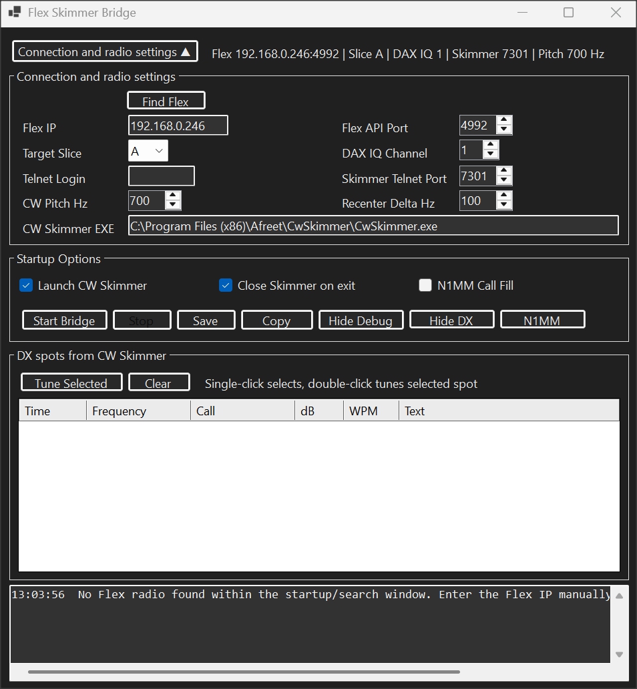This screenshot has height=689, width=637.
Task: Uncheck Close Skimmer on exit checkbox
Action: pyautogui.click(x=226, y=286)
